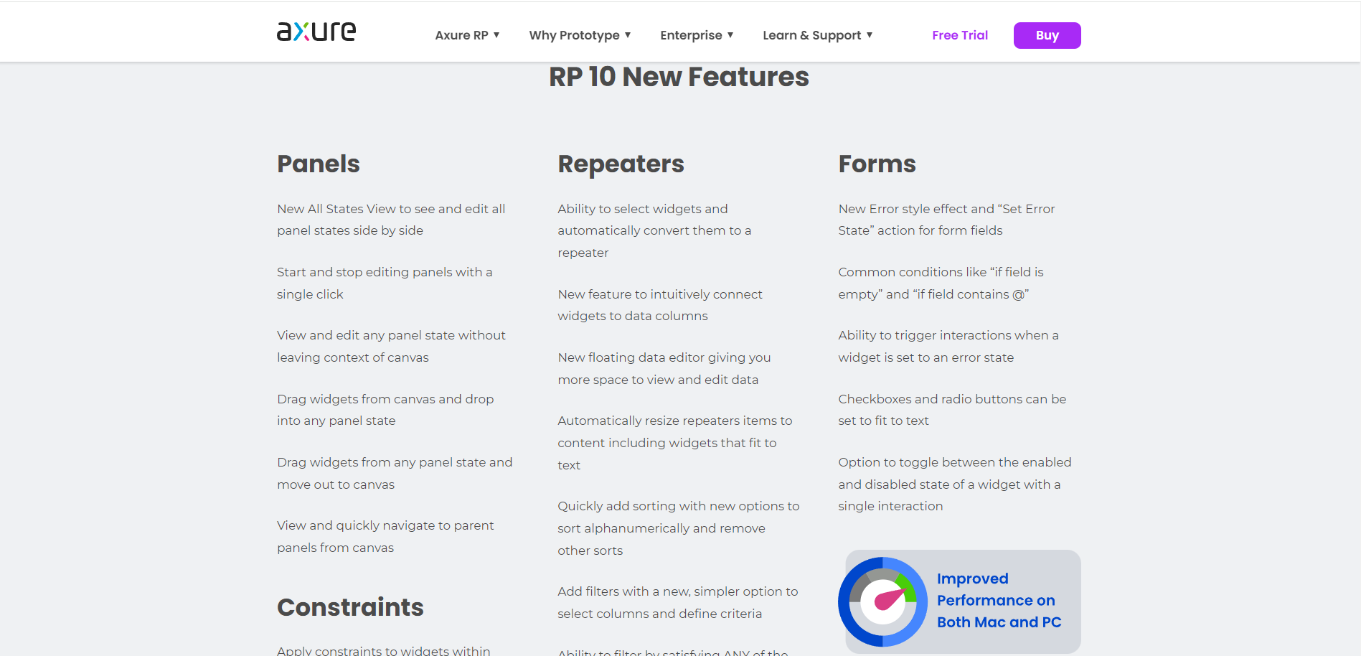Select "New floating data editor" text

point(664,368)
